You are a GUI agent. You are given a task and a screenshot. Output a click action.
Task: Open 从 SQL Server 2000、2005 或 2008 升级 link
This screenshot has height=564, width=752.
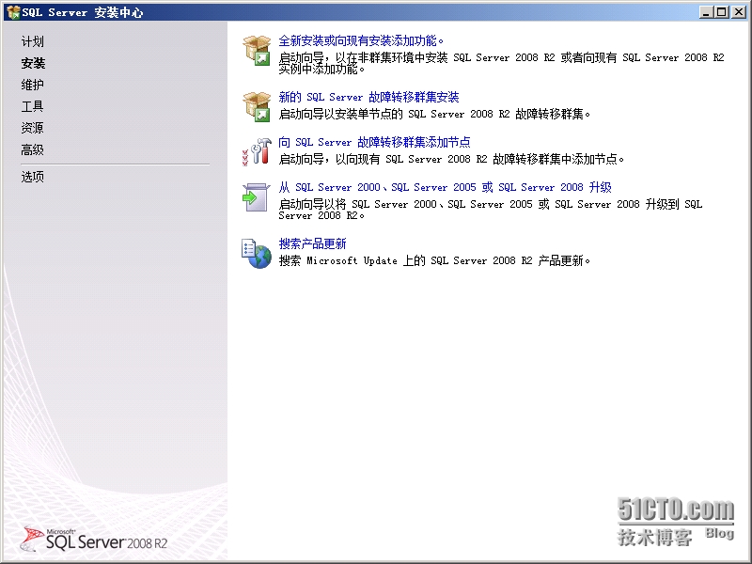click(x=445, y=187)
